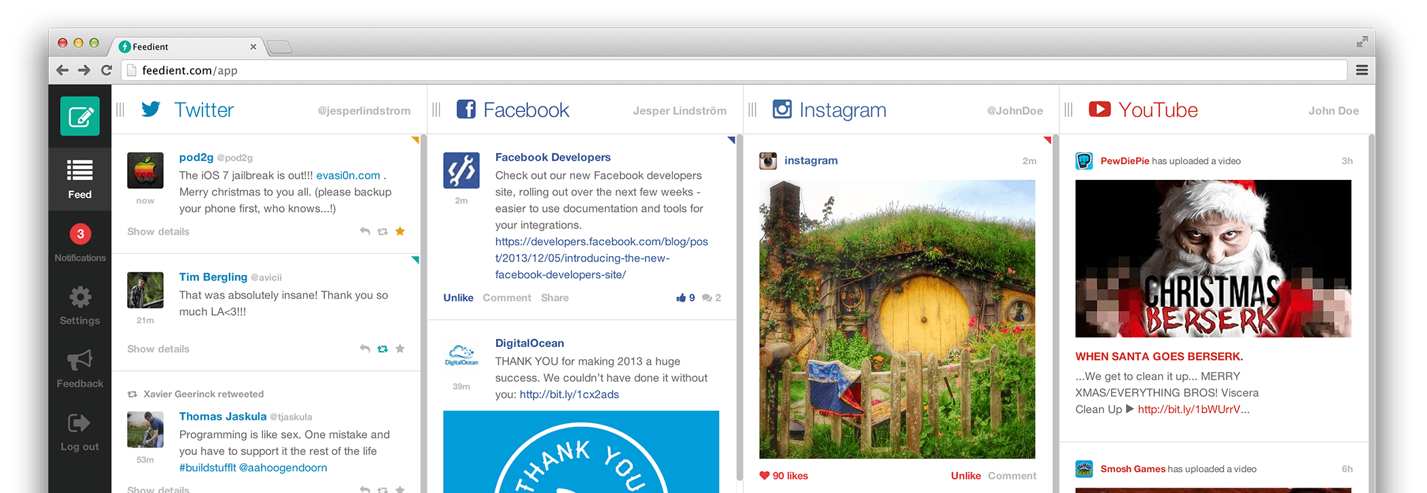This screenshot has width=1427, height=493.
Task: Click the @aahoogendoorn mention
Action: click(283, 468)
